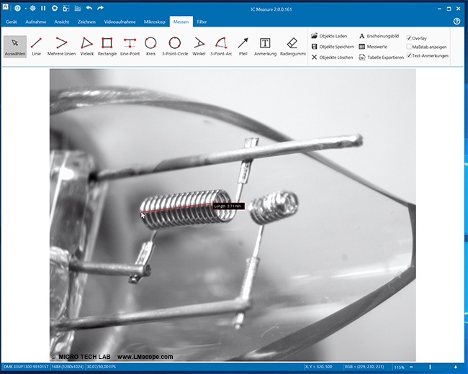The image size is (468, 374).
Task: Open the Aufnahme ribbon tab
Action: click(36, 22)
